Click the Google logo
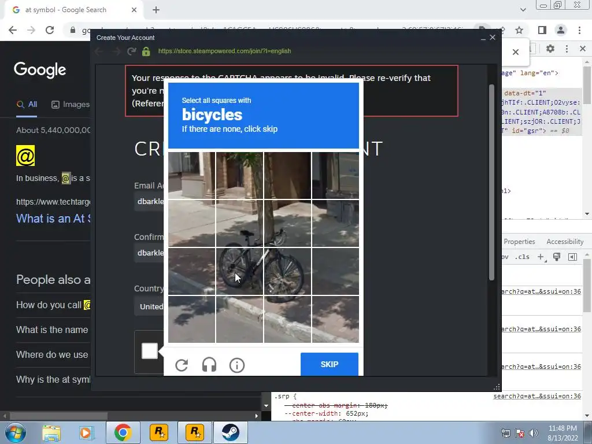 point(40,70)
